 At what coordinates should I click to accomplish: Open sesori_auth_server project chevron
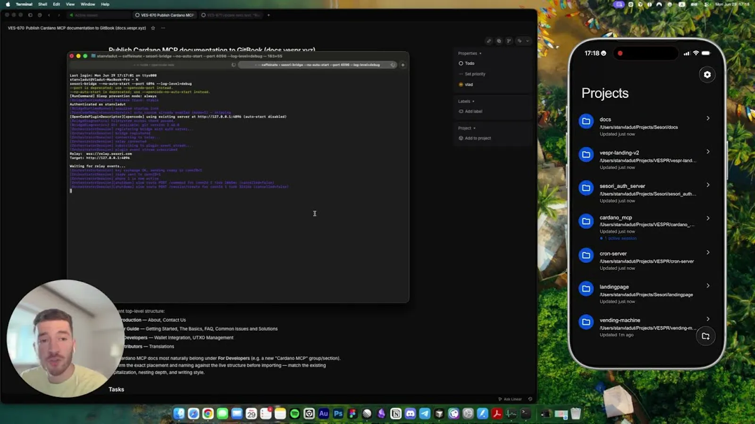(x=708, y=185)
